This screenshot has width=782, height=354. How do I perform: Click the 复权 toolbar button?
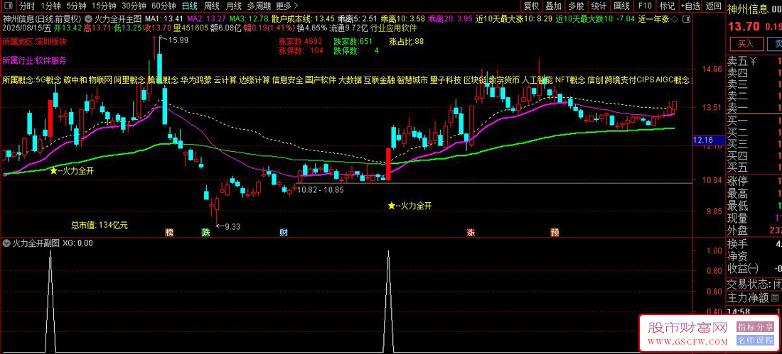(531, 6)
